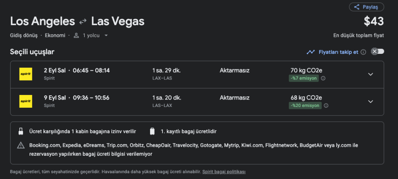Click the warning triangle icon
Screen dimensions: 398x179
(21, 146)
